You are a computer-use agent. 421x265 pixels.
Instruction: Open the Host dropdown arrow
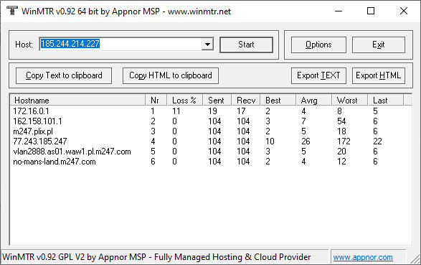point(207,44)
